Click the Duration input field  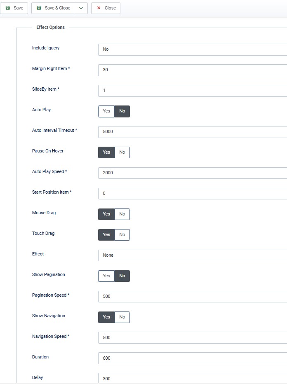click(x=192, y=358)
